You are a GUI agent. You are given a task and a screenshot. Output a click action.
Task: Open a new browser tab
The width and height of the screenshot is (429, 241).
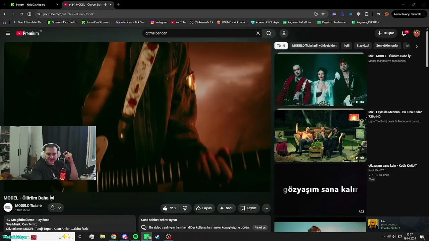point(118,5)
